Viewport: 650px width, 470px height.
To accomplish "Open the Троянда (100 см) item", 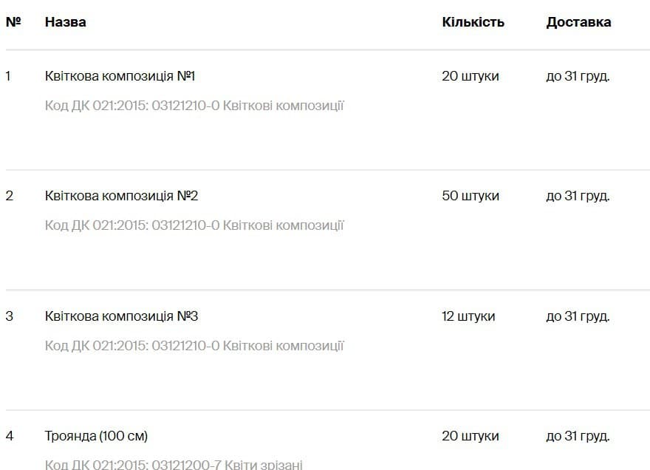I will [x=96, y=436].
